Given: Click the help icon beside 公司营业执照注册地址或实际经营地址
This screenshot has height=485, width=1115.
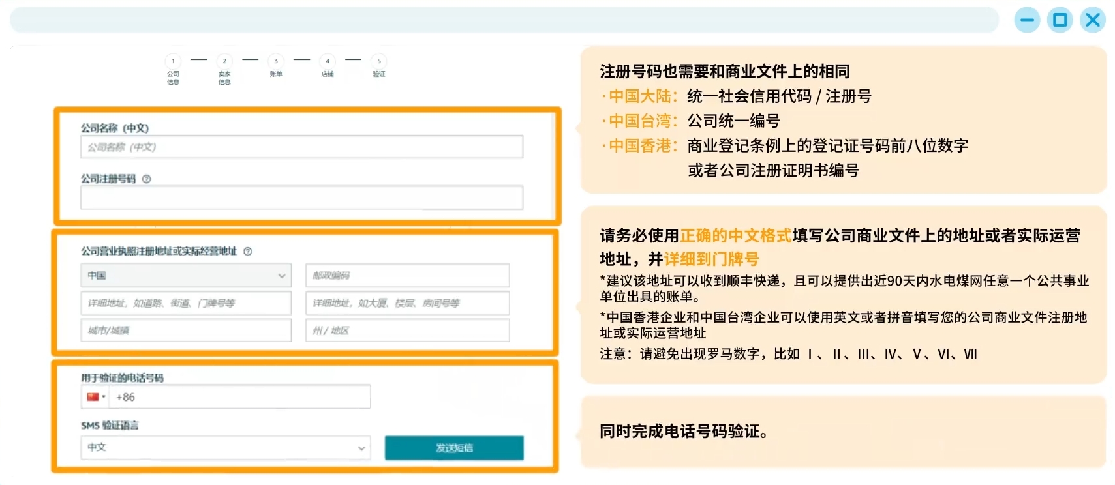Looking at the screenshot, I should tap(247, 251).
